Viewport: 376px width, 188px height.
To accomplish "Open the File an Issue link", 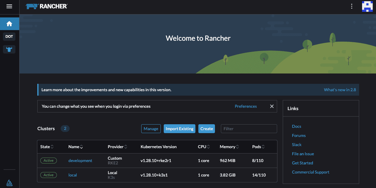I will coord(303,154).
